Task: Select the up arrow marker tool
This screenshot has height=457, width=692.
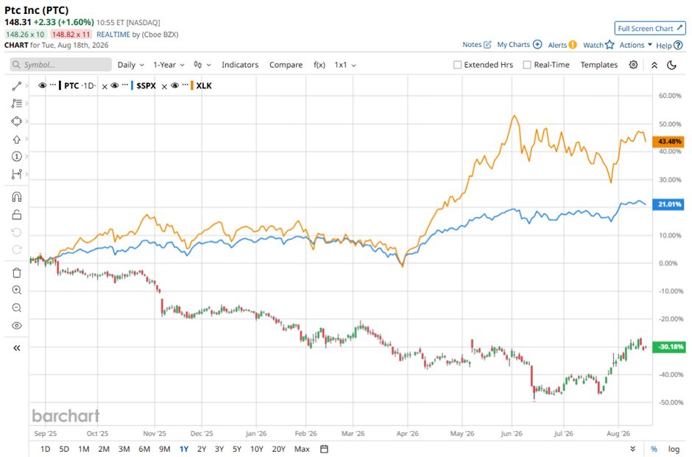Action: [x=17, y=139]
